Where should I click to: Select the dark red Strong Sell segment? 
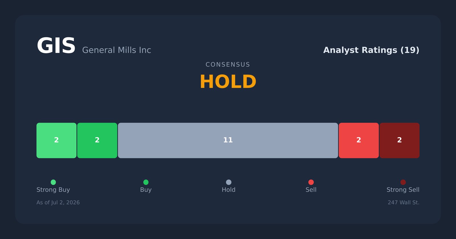pos(400,140)
